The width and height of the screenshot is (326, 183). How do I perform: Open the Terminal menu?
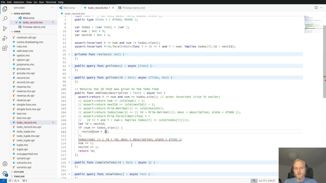[51, 2]
